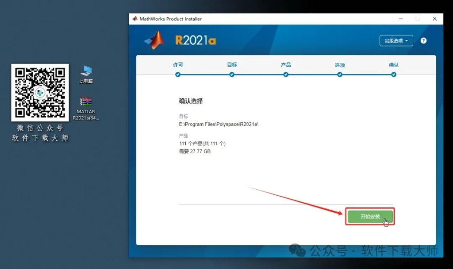Open the 高级选项 dropdown menu
453x269 pixels.
(396, 40)
